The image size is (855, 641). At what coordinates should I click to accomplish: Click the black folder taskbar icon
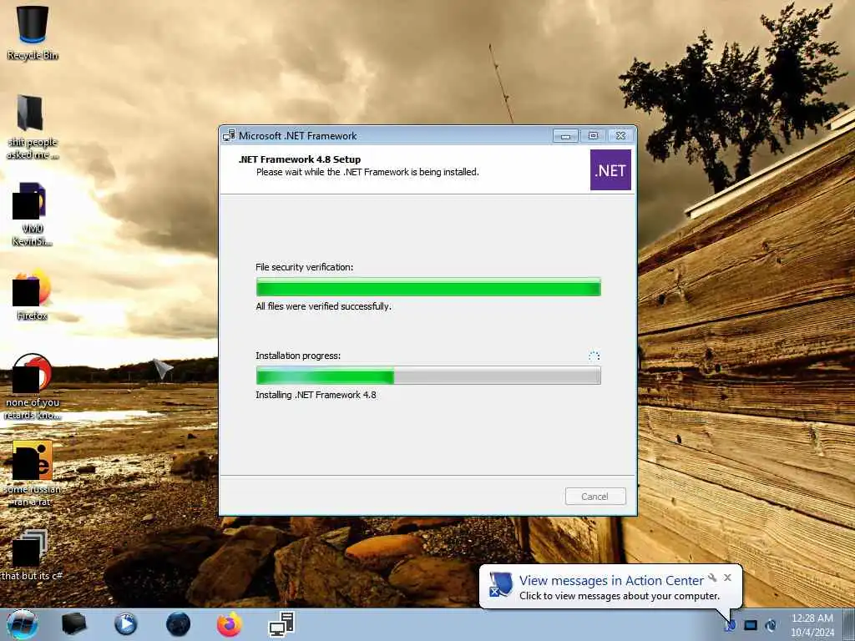(x=73, y=624)
